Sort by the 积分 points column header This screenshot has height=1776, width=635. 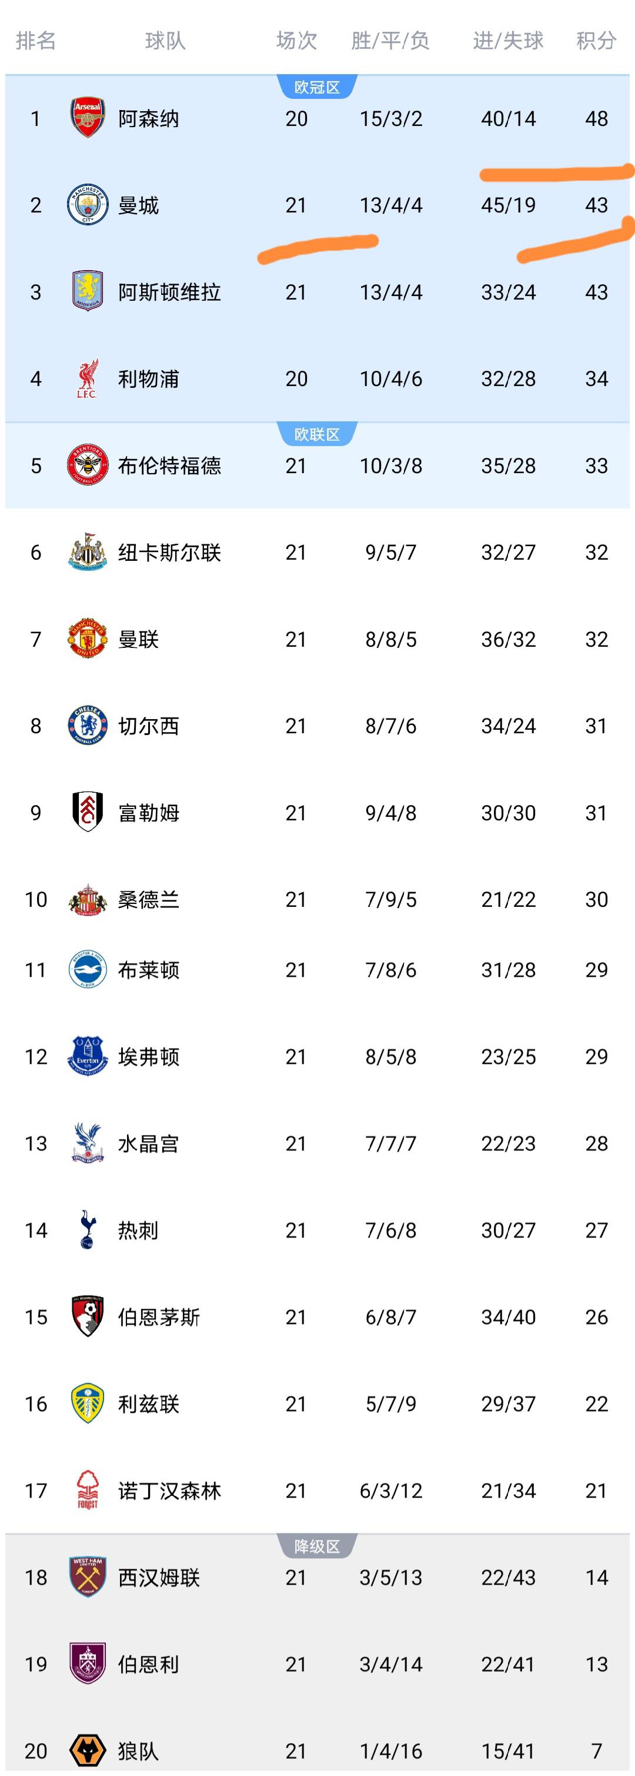point(596,41)
